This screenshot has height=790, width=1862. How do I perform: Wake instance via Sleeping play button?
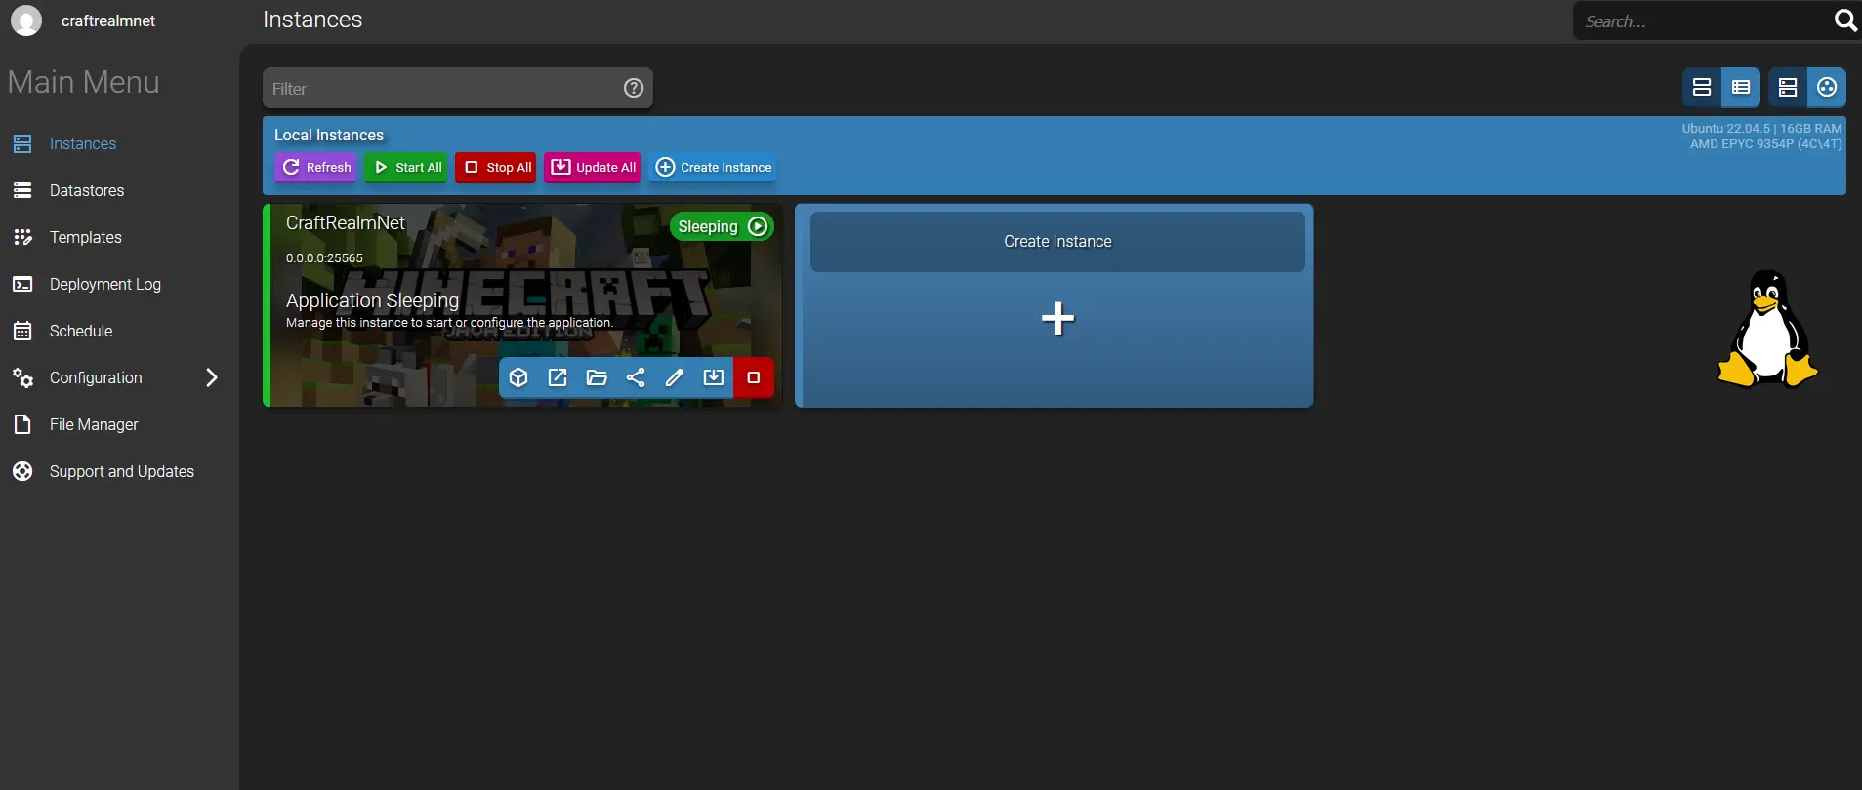758,226
